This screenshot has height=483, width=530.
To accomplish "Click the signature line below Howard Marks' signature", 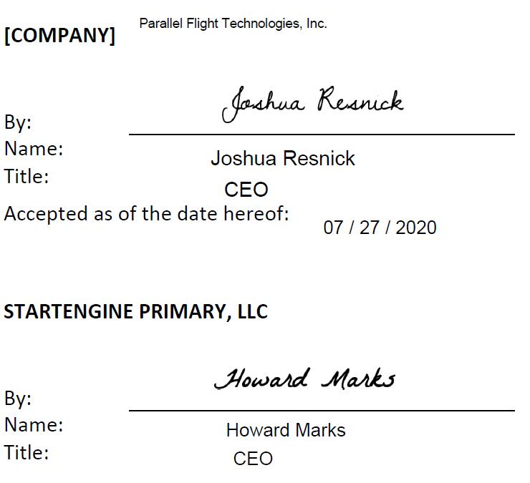I will [x=322, y=411].
